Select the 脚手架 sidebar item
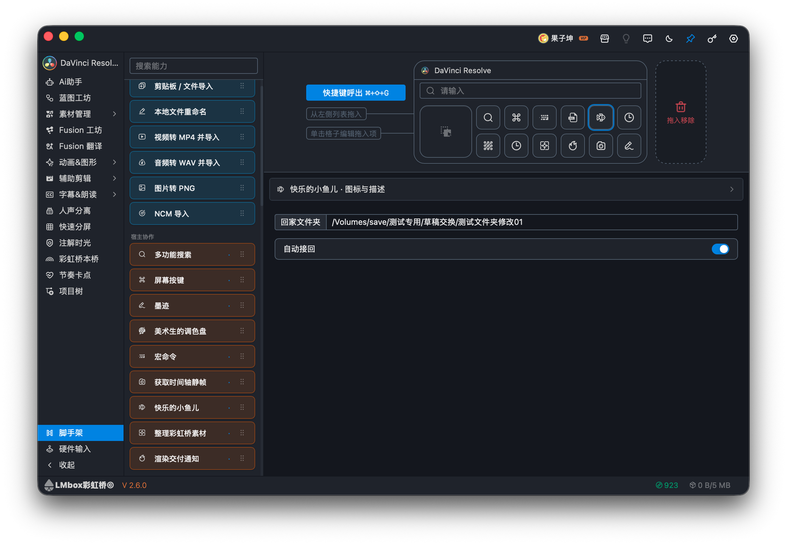787x545 pixels. pos(81,433)
